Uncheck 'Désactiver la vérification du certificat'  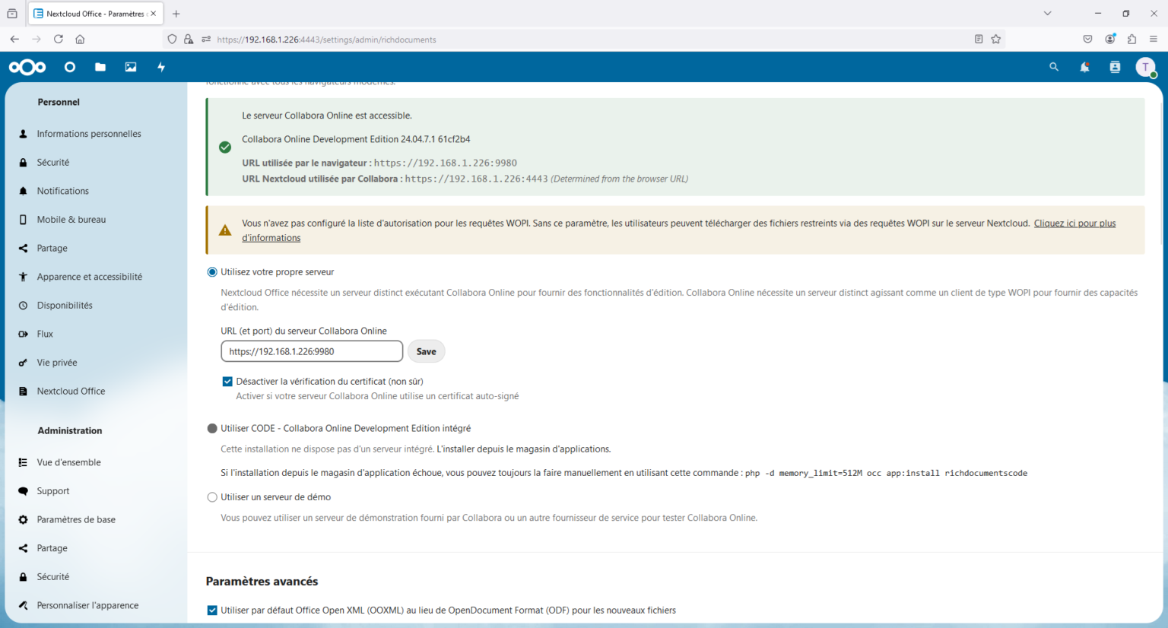pyautogui.click(x=227, y=381)
